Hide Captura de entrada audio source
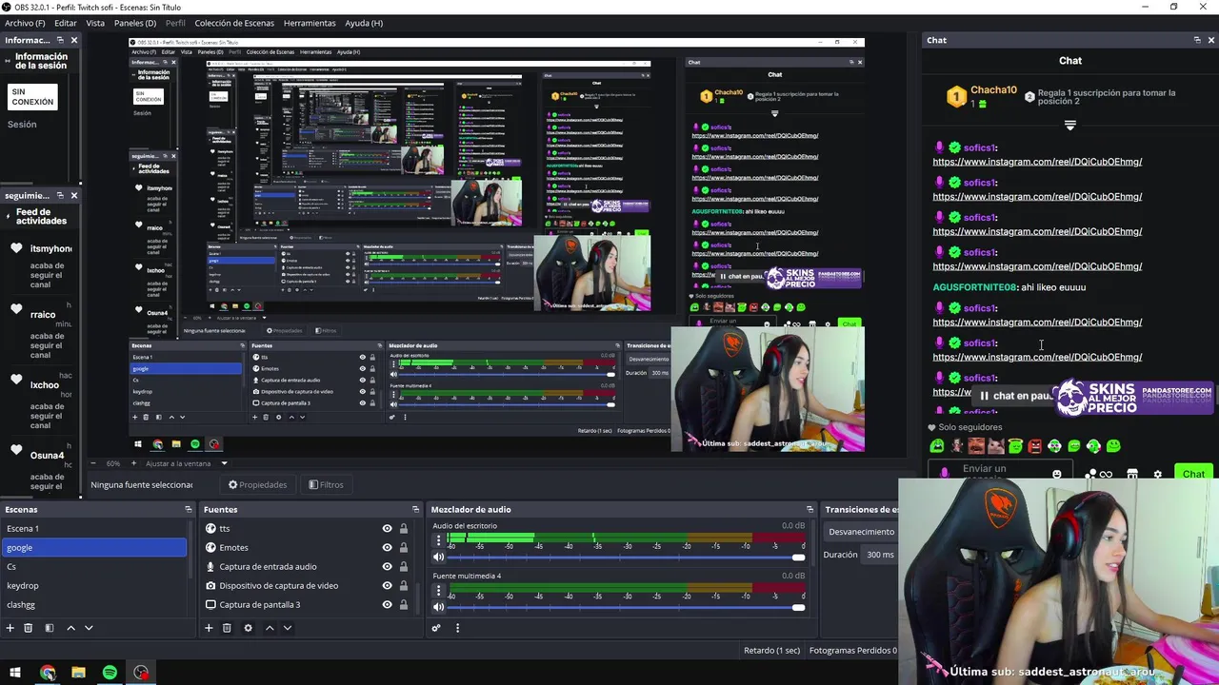The width and height of the screenshot is (1219, 685). click(x=387, y=566)
